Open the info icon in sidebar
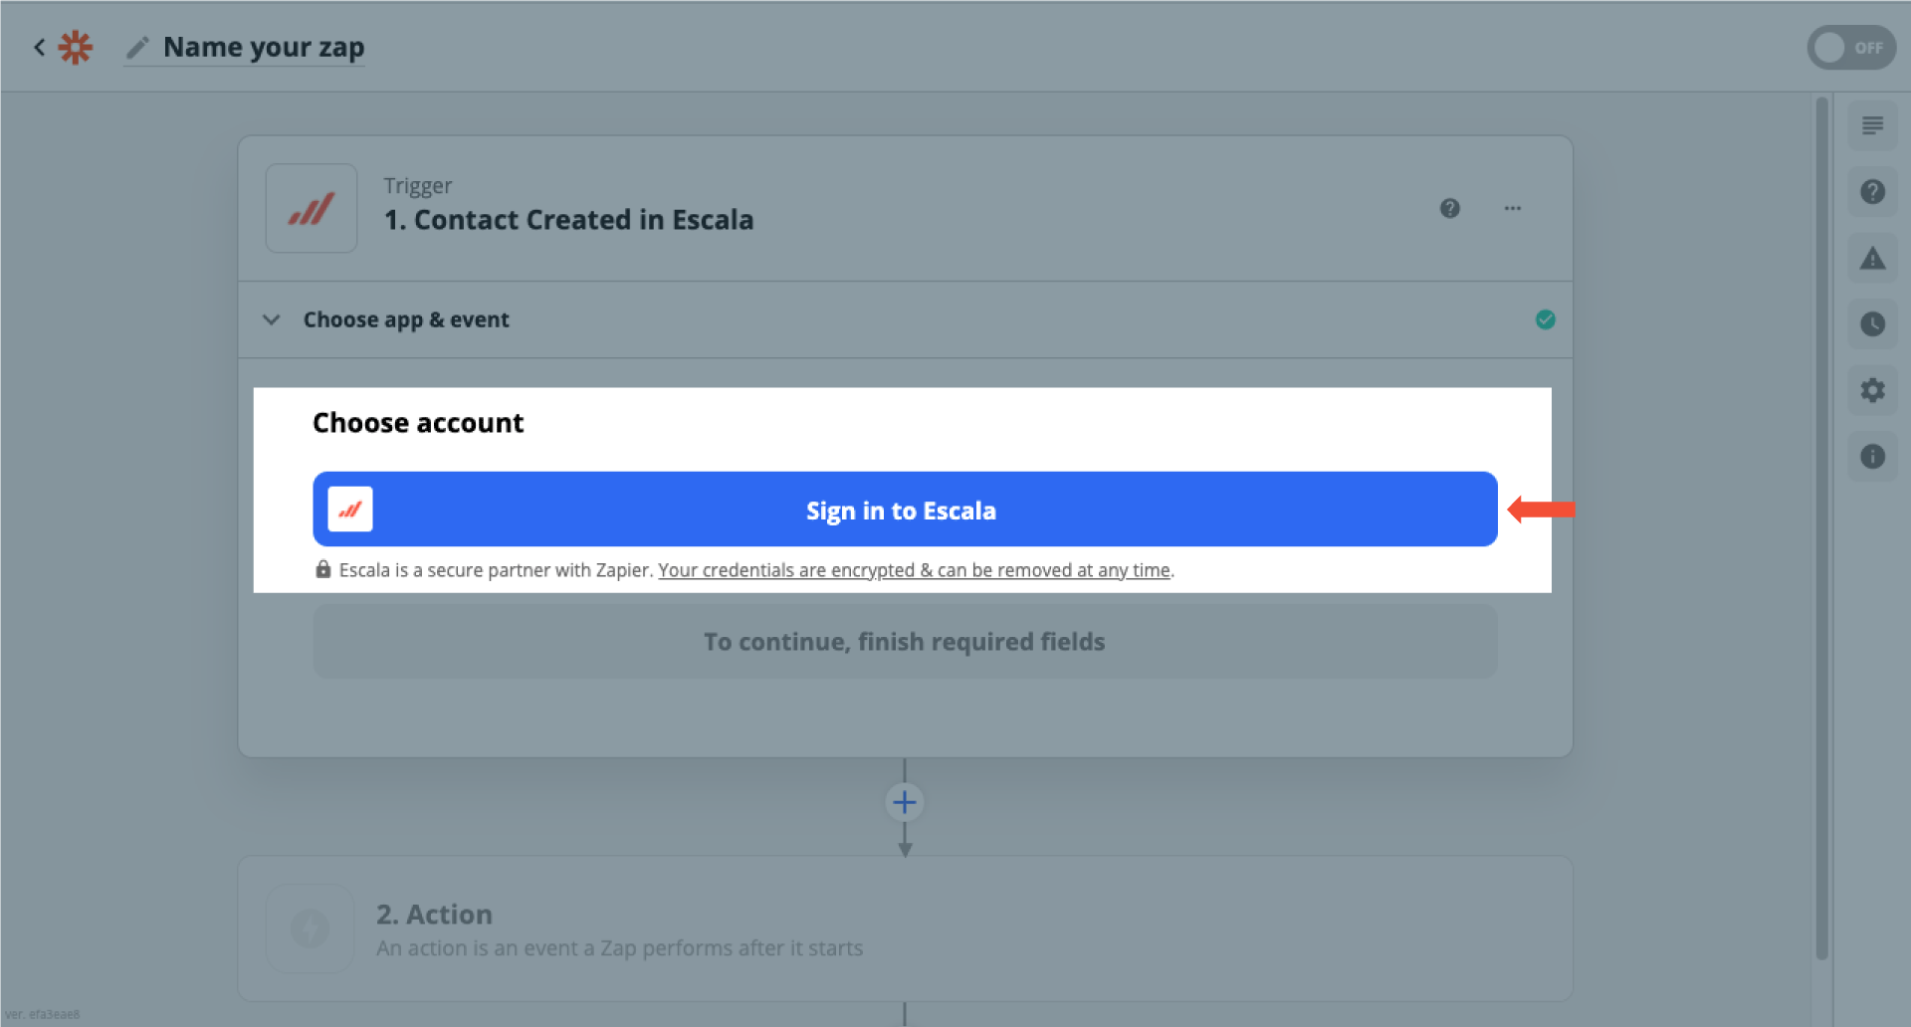The image size is (1911, 1027). click(x=1872, y=456)
